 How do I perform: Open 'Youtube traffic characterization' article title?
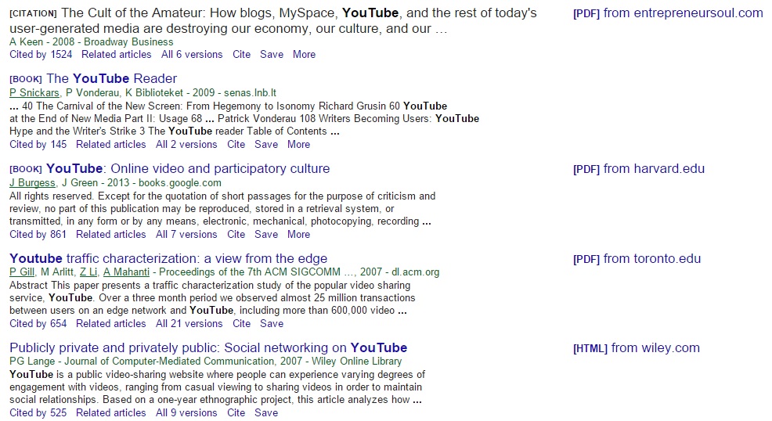(168, 259)
